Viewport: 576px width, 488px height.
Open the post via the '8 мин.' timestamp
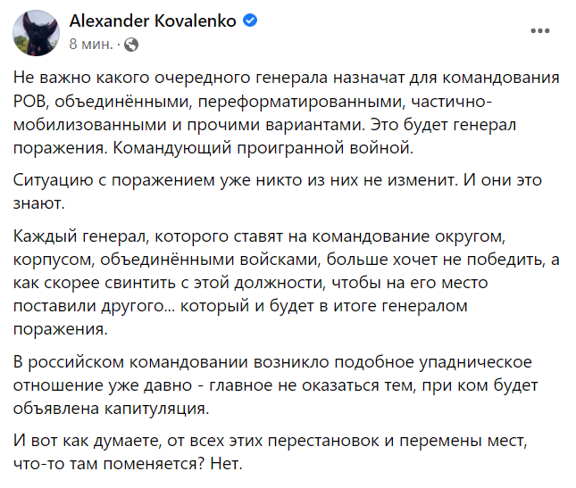click(x=91, y=45)
